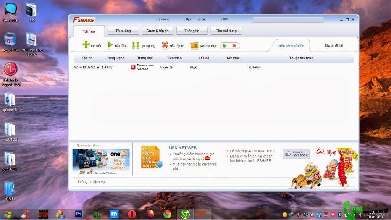Click the small red stop-all toggle button
The width and height of the screenshot is (391, 220).
point(234,45)
